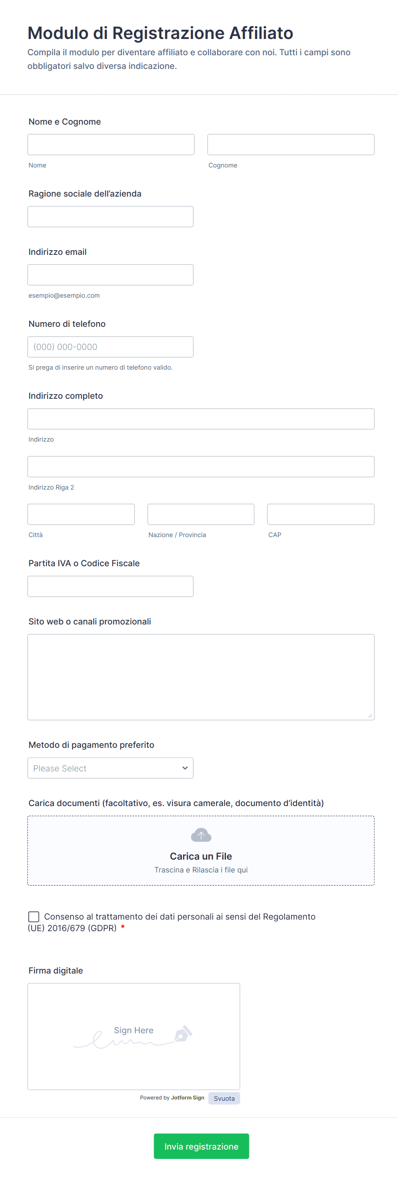The image size is (398, 1180).
Task: Open the Metodo di pagamento preferito dropdown
Action: coord(110,768)
